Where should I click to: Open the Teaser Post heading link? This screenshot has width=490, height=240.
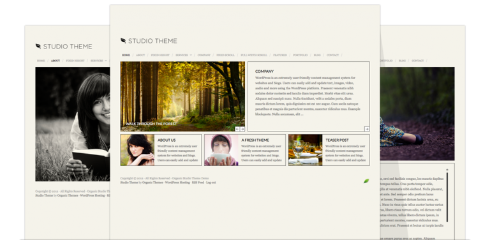(337, 140)
